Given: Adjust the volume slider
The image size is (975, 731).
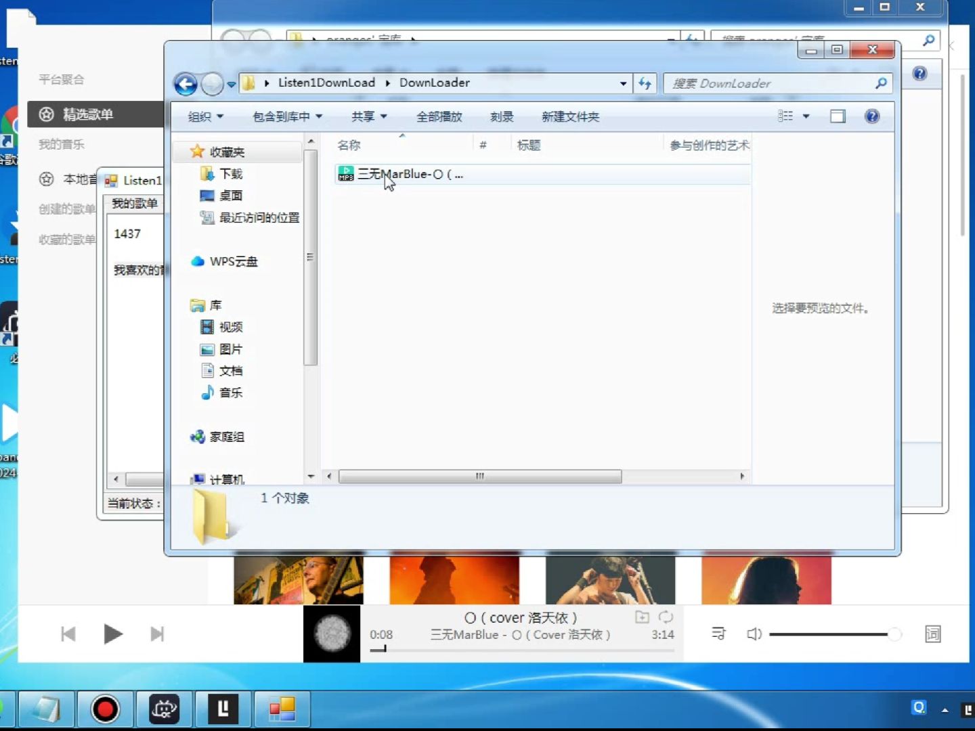Looking at the screenshot, I should (836, 634).
